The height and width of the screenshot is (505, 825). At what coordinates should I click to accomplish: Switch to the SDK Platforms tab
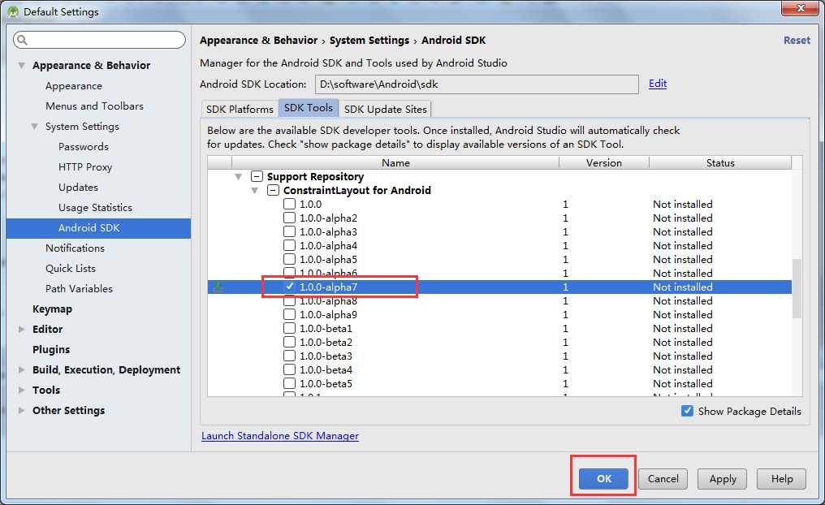click(240, 109)
